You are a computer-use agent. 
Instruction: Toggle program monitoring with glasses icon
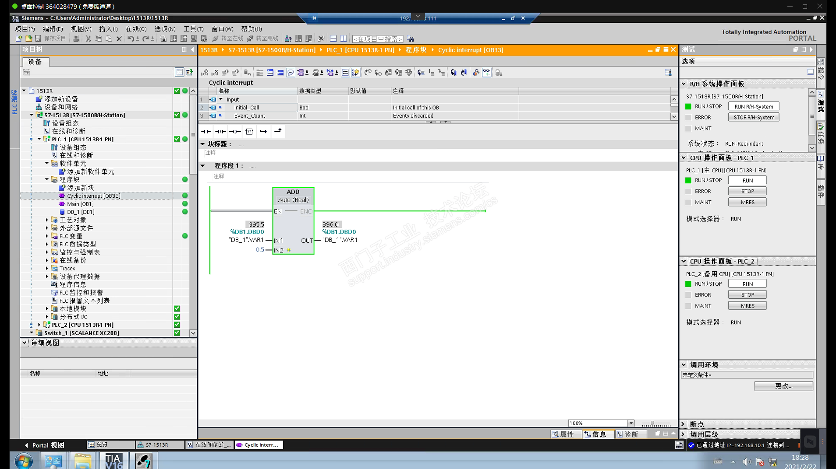pos(487,73)
